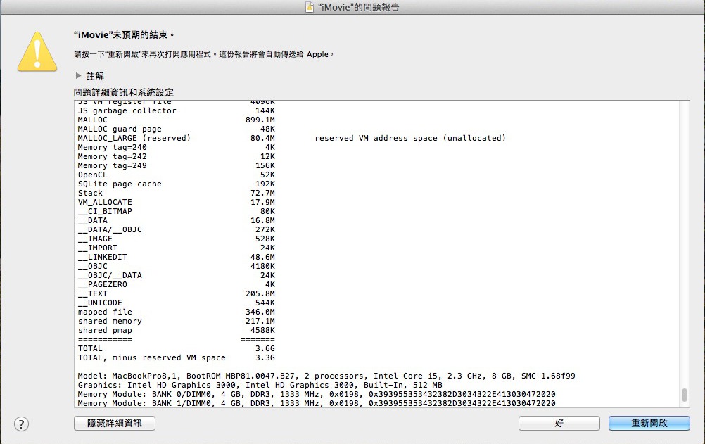Click the "Memory Module: BANK 0/DIMM0" line
This screenshot has width=705, height=444.
(317, 394)
